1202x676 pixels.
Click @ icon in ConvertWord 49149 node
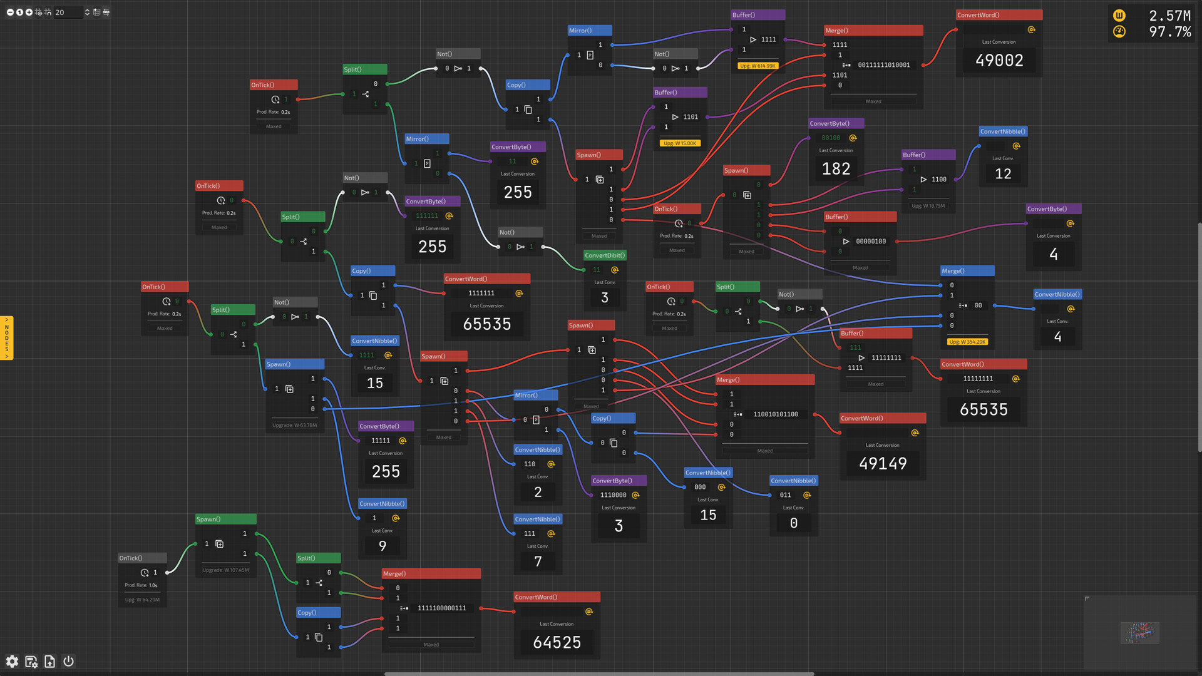pos(915,433)
